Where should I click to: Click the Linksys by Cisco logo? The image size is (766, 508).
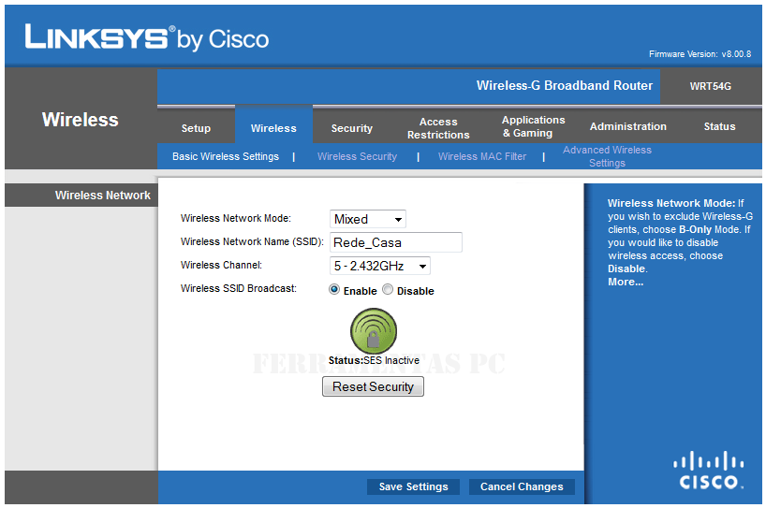click(147, 37)
